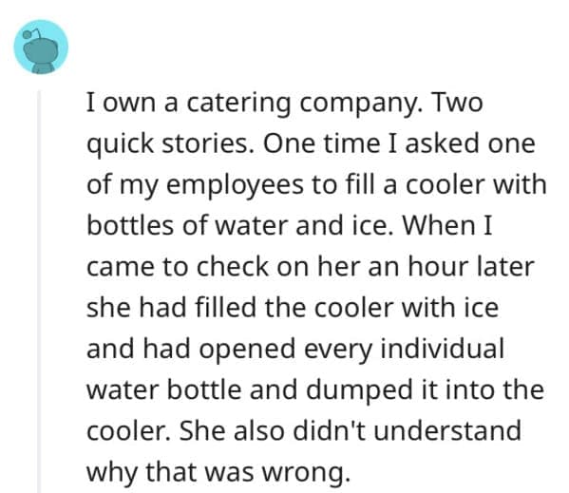Click the word "company" in the first line
Viewport: 569px width, 493px height.
[x=361, y=104]
